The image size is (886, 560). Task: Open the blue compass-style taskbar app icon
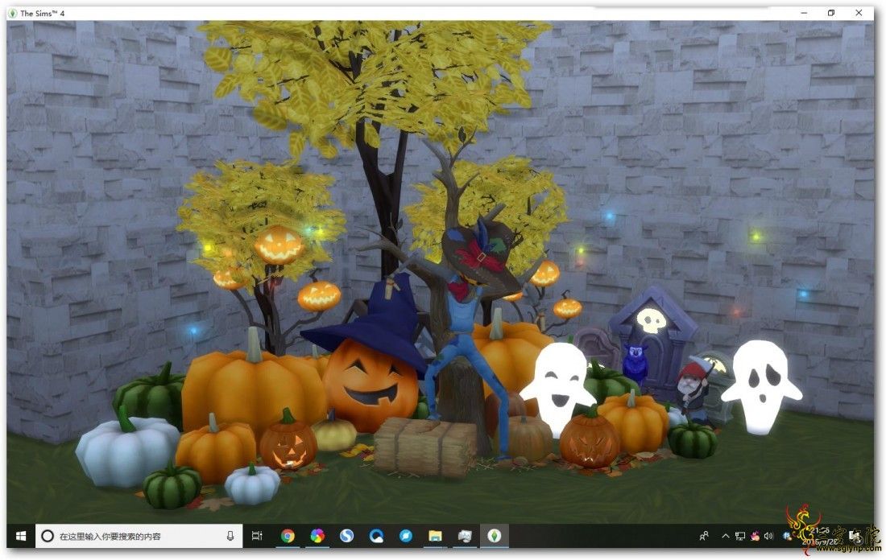(x=406, y=537)
